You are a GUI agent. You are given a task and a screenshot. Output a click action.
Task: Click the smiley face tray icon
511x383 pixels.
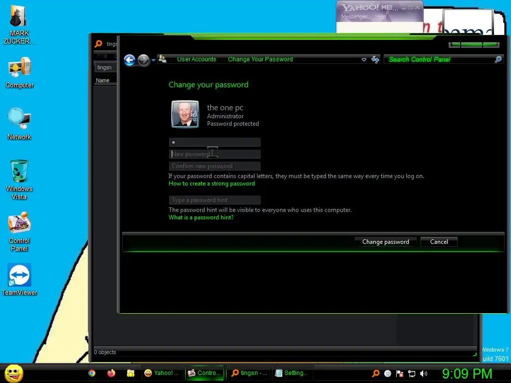[x=387, y=374]
